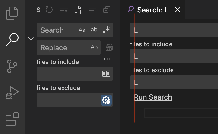The width and height of the screenshot is (218, 134).
Task: Toggle search only in open editors
Action: coord(106,74)
